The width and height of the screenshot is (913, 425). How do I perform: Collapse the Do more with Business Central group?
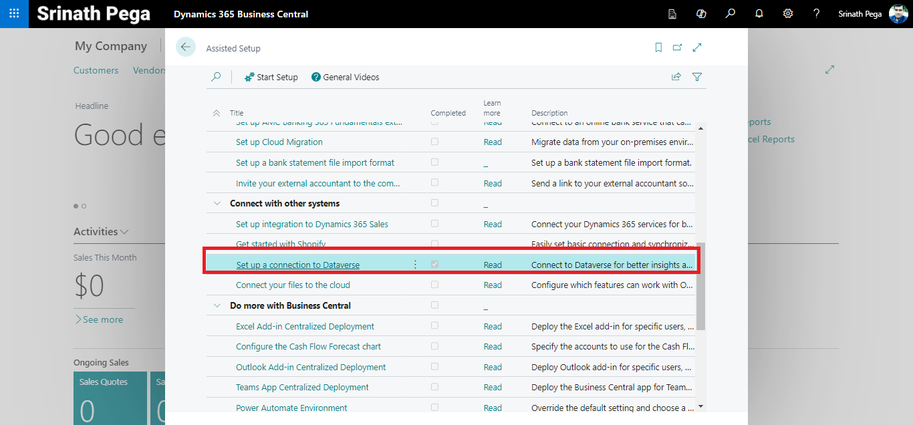[217, 305]
